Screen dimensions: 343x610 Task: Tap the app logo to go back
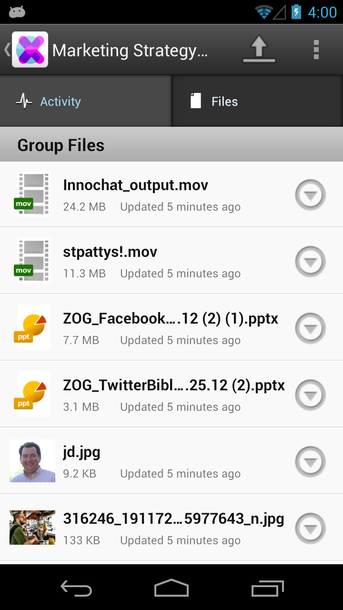point(30,50)
